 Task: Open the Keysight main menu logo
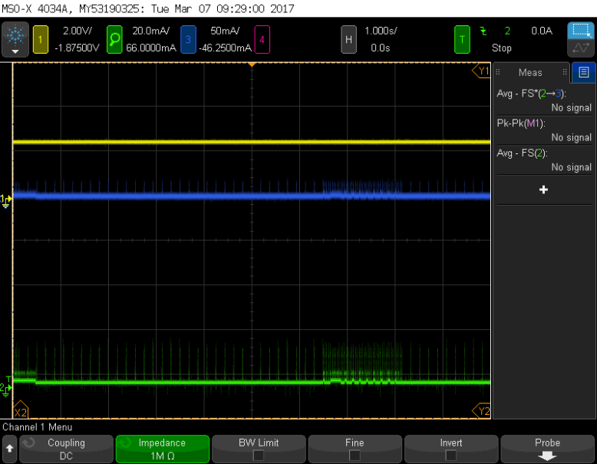point(15,37)
